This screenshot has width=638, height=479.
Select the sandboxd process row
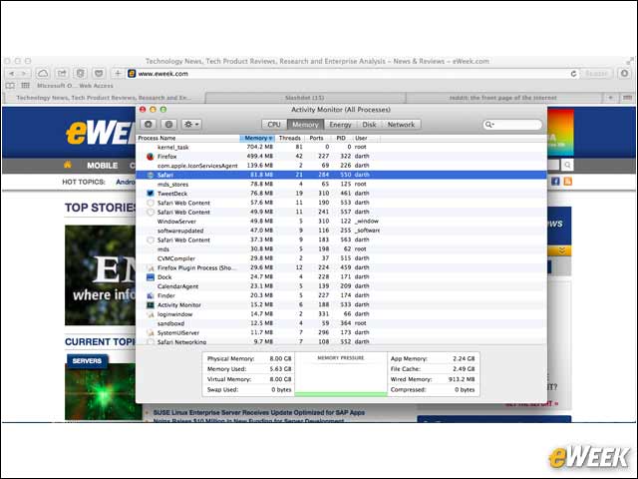point(341,323)
